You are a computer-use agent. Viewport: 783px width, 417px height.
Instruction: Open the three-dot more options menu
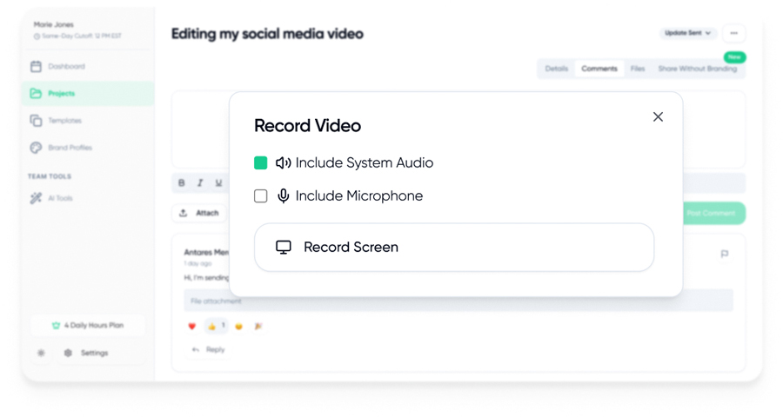[733, 33]
